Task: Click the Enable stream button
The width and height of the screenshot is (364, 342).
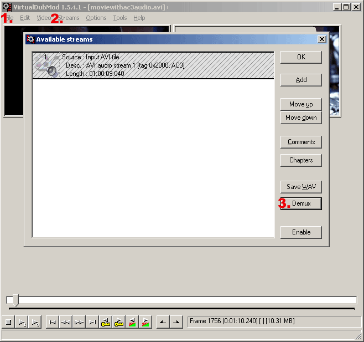Action: pos(301,232)
